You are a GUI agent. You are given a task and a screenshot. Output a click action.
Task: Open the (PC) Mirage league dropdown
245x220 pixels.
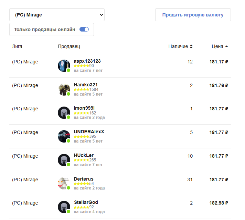(57, 15)
